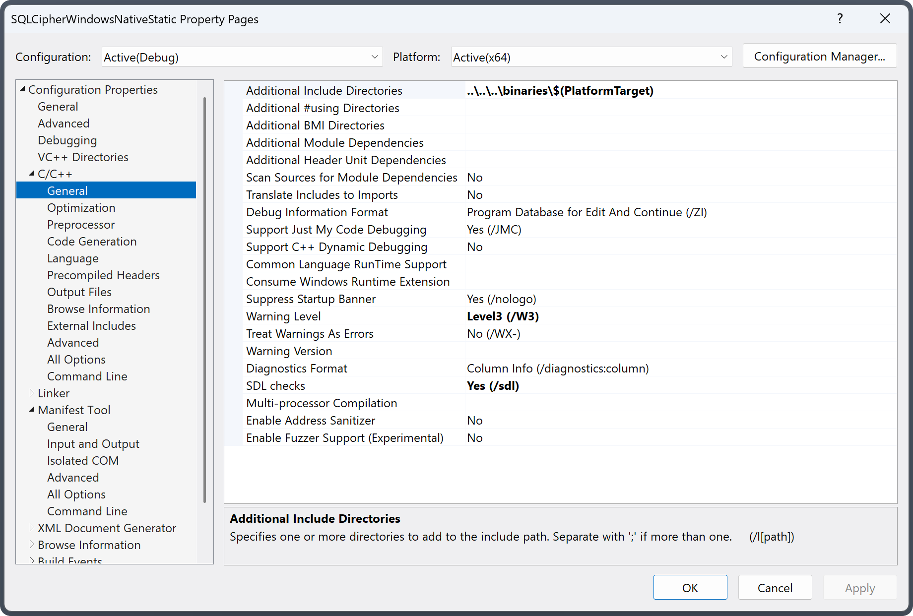Collapse the C/C++ tree node
This screenshot has width=913, height=616.
point(32,174)
